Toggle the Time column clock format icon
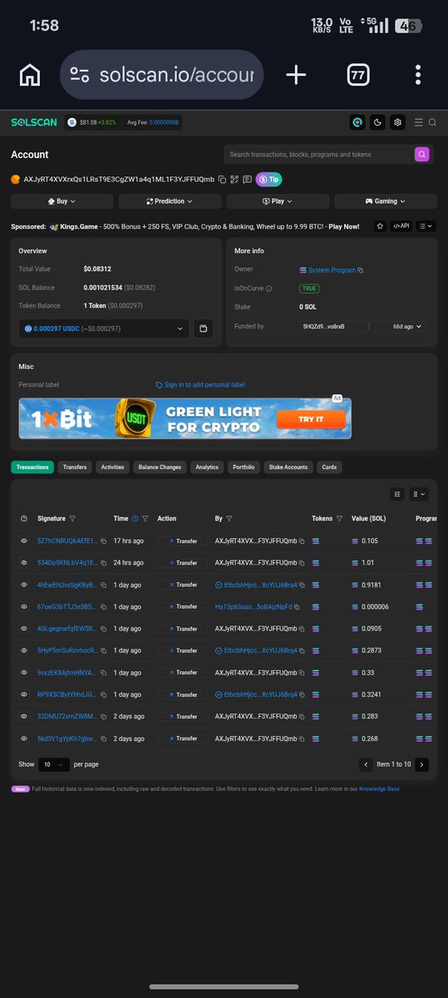 pyautogui.click(x=135, y=518)
